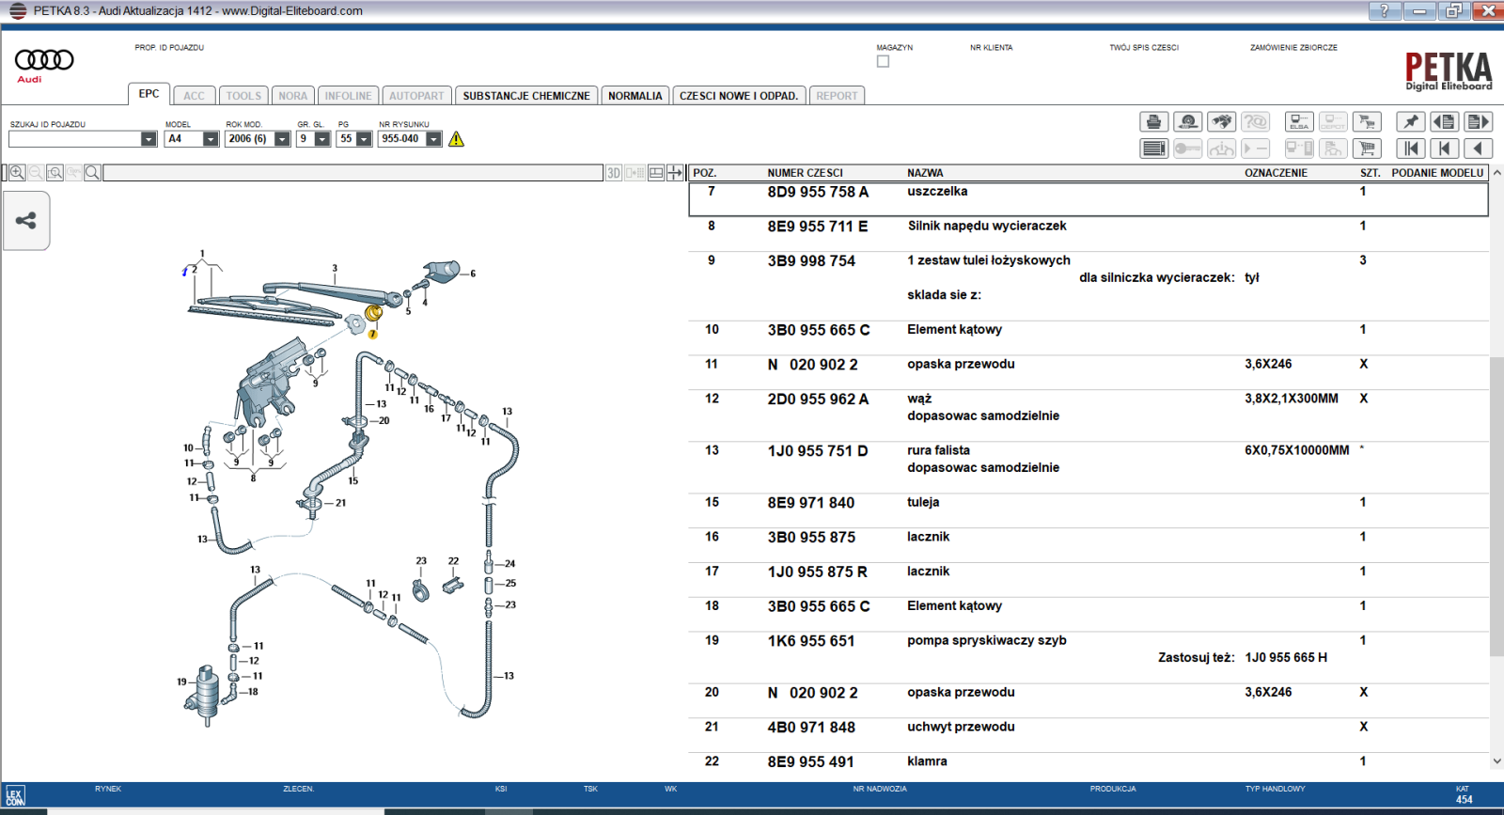This screenshot has width=1504, height=815.
Task: Select part 4B0 971 848
Action: [x=811, y=728]
